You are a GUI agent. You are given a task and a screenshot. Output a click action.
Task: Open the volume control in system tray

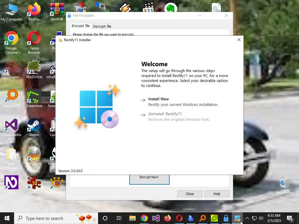click(x=261, y=218)
